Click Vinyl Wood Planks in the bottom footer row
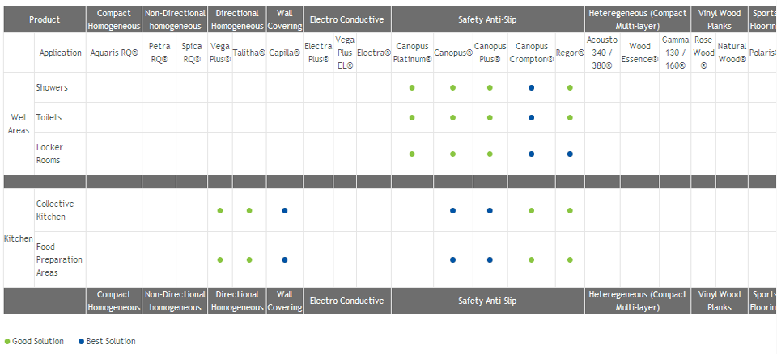777x354 pixels. pyautogui.click(x=720, y=301)
